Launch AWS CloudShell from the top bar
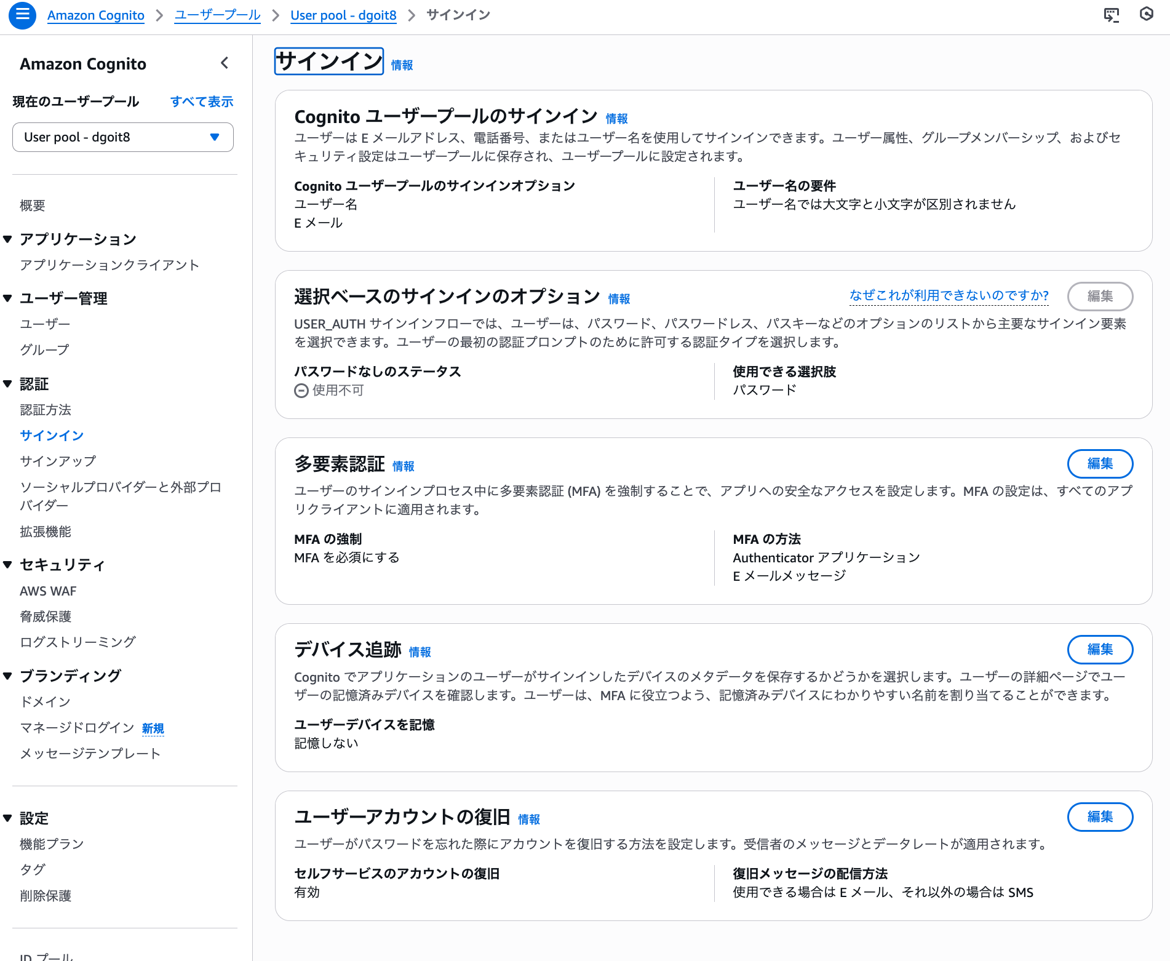1170x961 pixels. 1113,15
